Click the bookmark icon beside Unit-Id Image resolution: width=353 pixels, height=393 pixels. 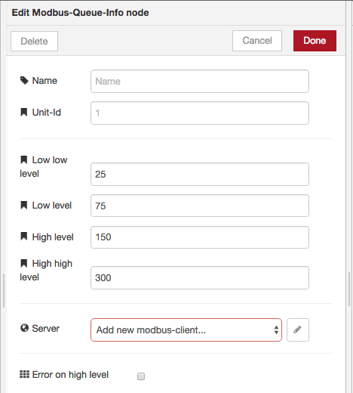tap(24, 113)
